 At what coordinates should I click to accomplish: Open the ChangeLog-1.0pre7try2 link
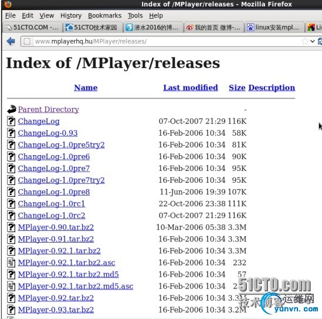(61, 180)
